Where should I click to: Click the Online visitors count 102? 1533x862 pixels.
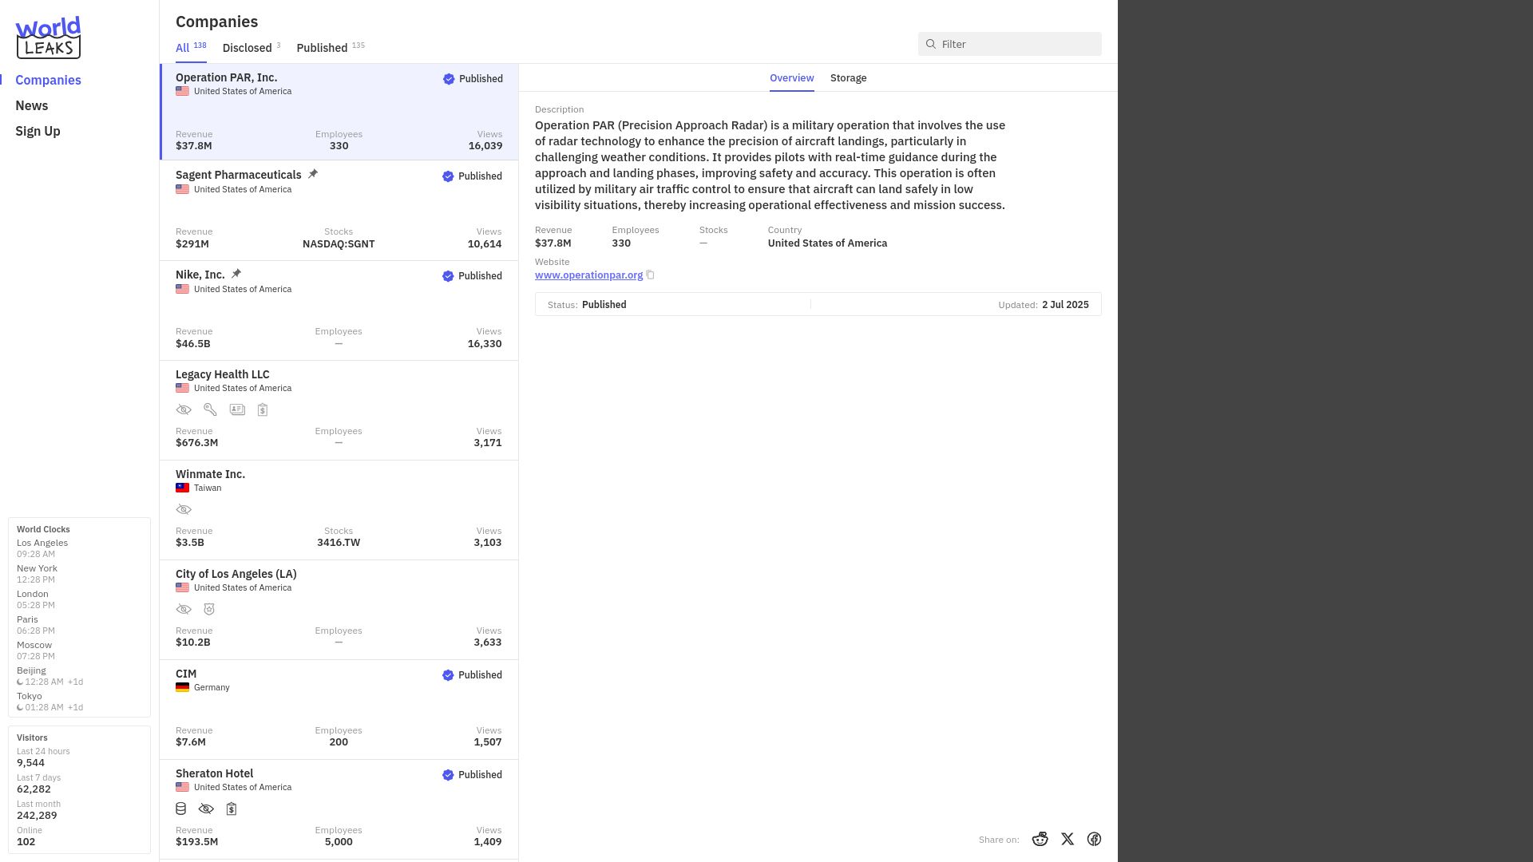tap(26, 842)
